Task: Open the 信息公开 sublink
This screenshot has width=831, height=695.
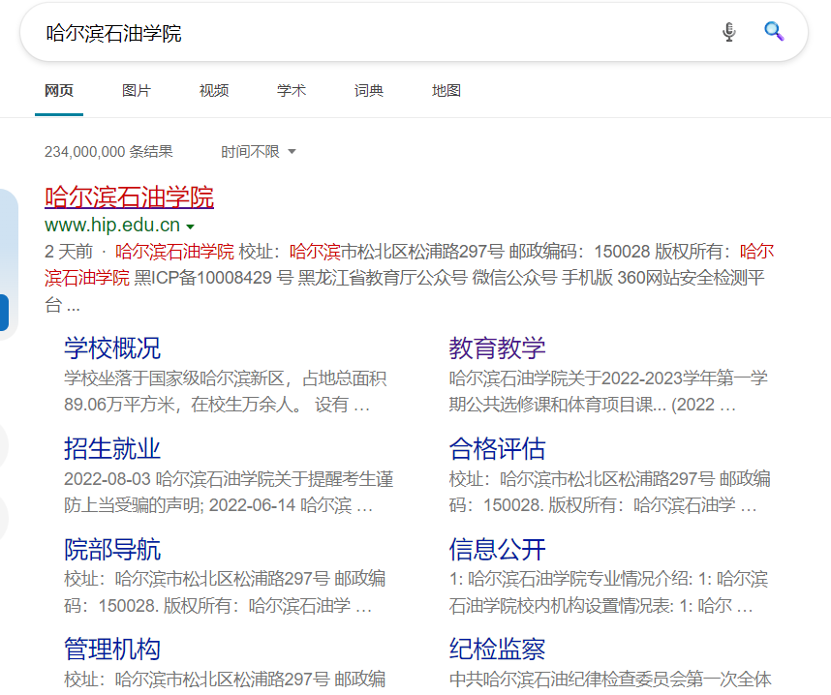Action: 497,549
